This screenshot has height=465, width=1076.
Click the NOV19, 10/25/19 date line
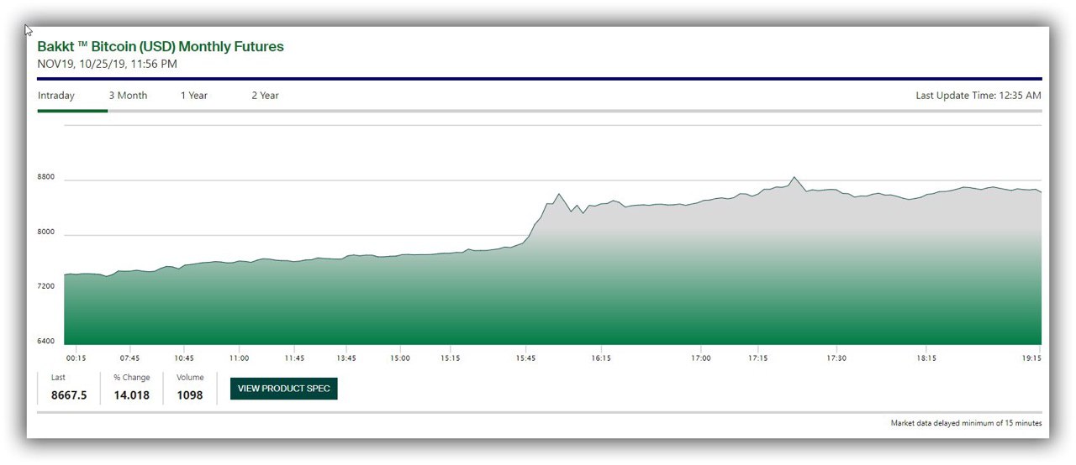coord(107,64)
